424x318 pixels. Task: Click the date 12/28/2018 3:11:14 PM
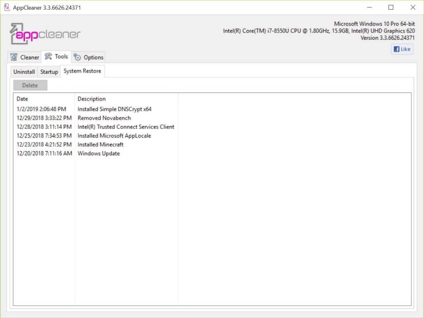[44, 127]
